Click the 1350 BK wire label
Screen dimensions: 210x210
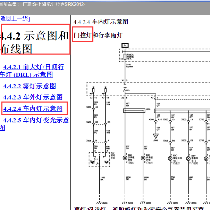click(103, 178)
